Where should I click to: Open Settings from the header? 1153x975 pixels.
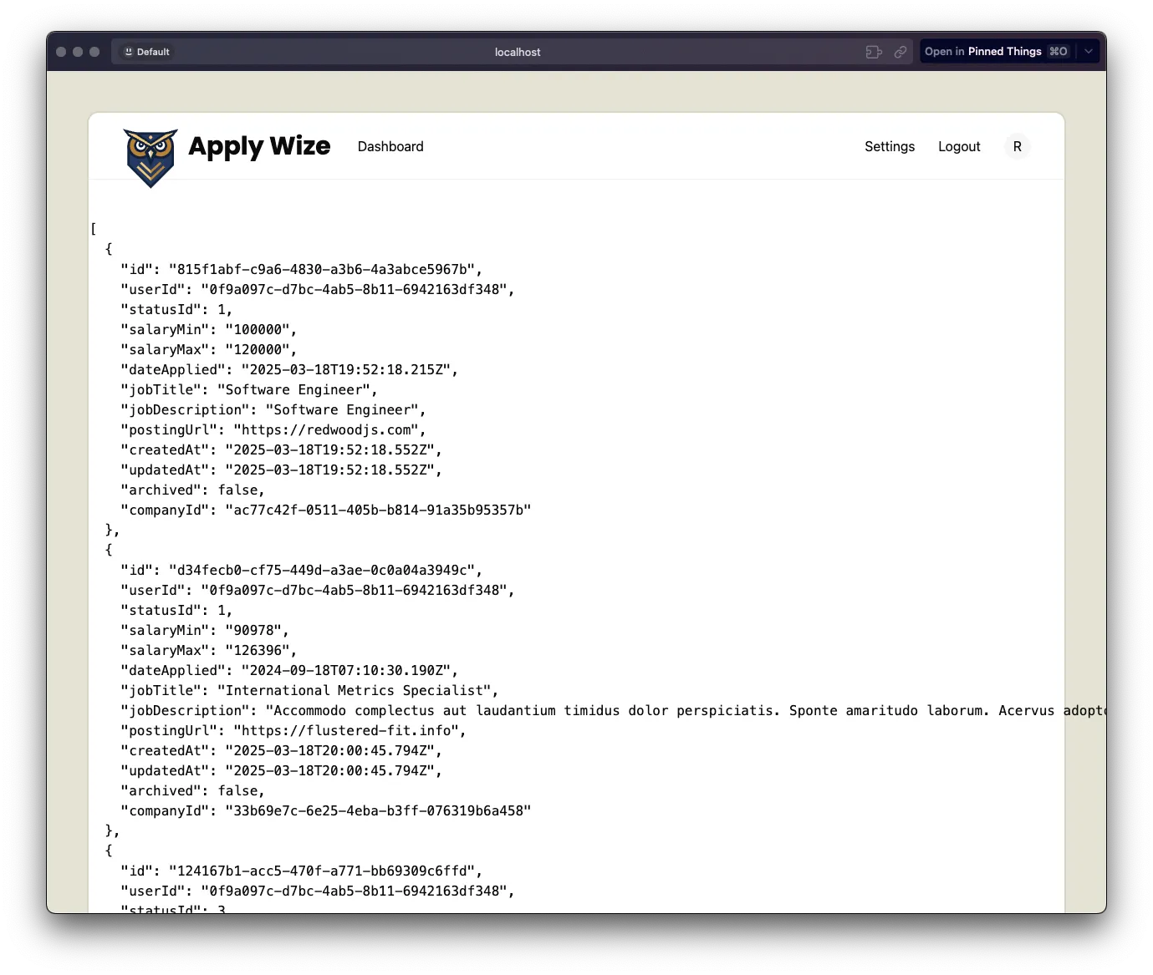pyautogui.click(x=889, y=146)
